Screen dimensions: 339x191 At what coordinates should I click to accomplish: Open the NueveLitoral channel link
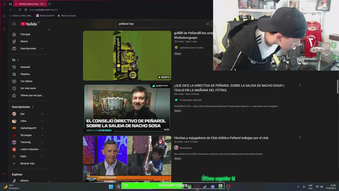(x=185, y=148)
